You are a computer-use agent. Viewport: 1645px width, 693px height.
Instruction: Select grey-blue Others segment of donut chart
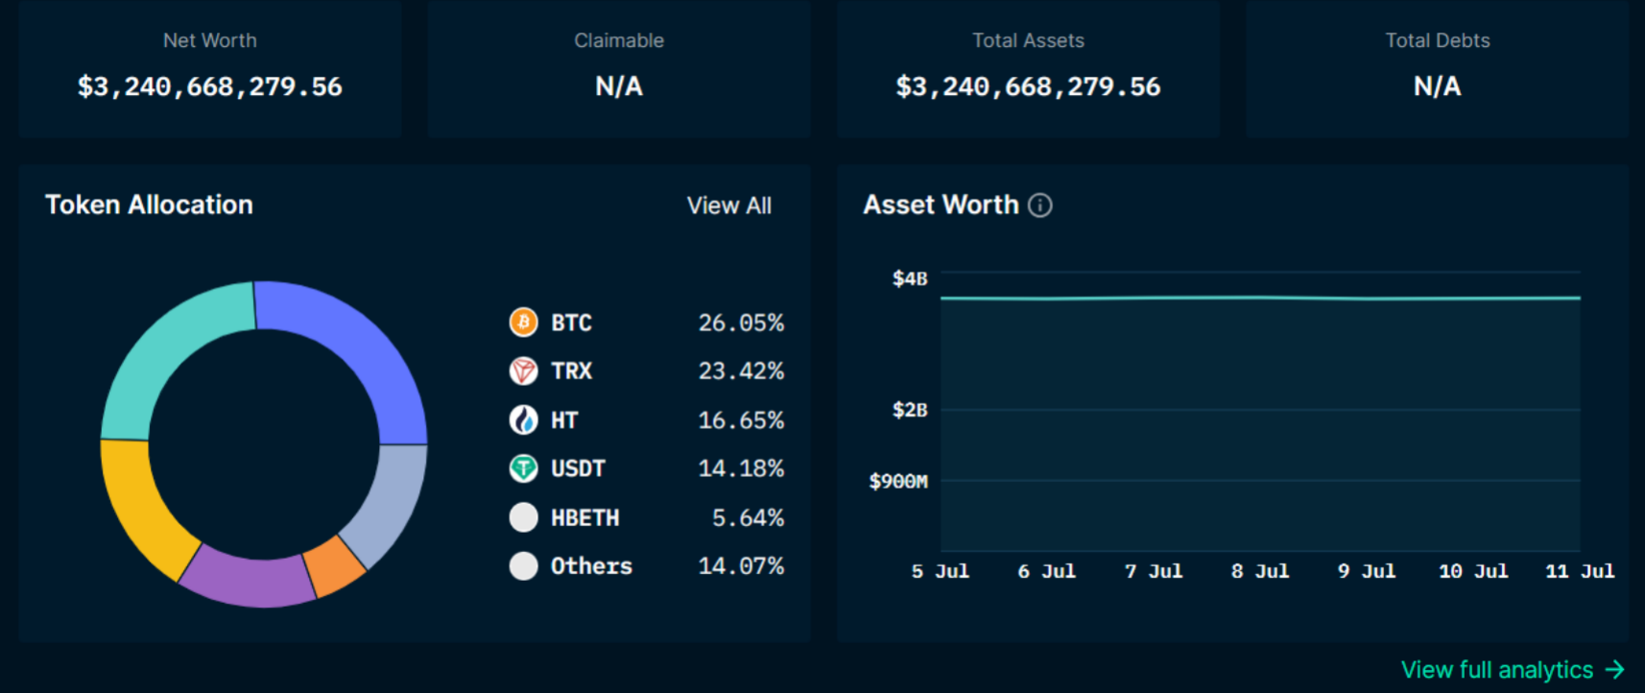[389, 504]
